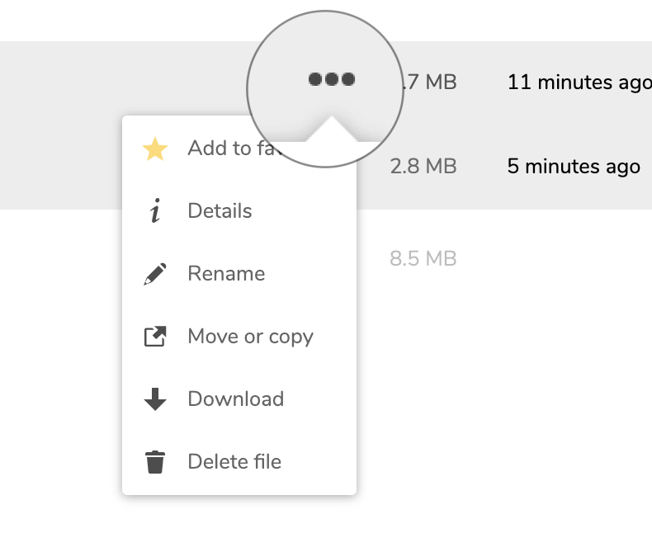
Task: Click the 2.8 MB file size
Action: 423,167
